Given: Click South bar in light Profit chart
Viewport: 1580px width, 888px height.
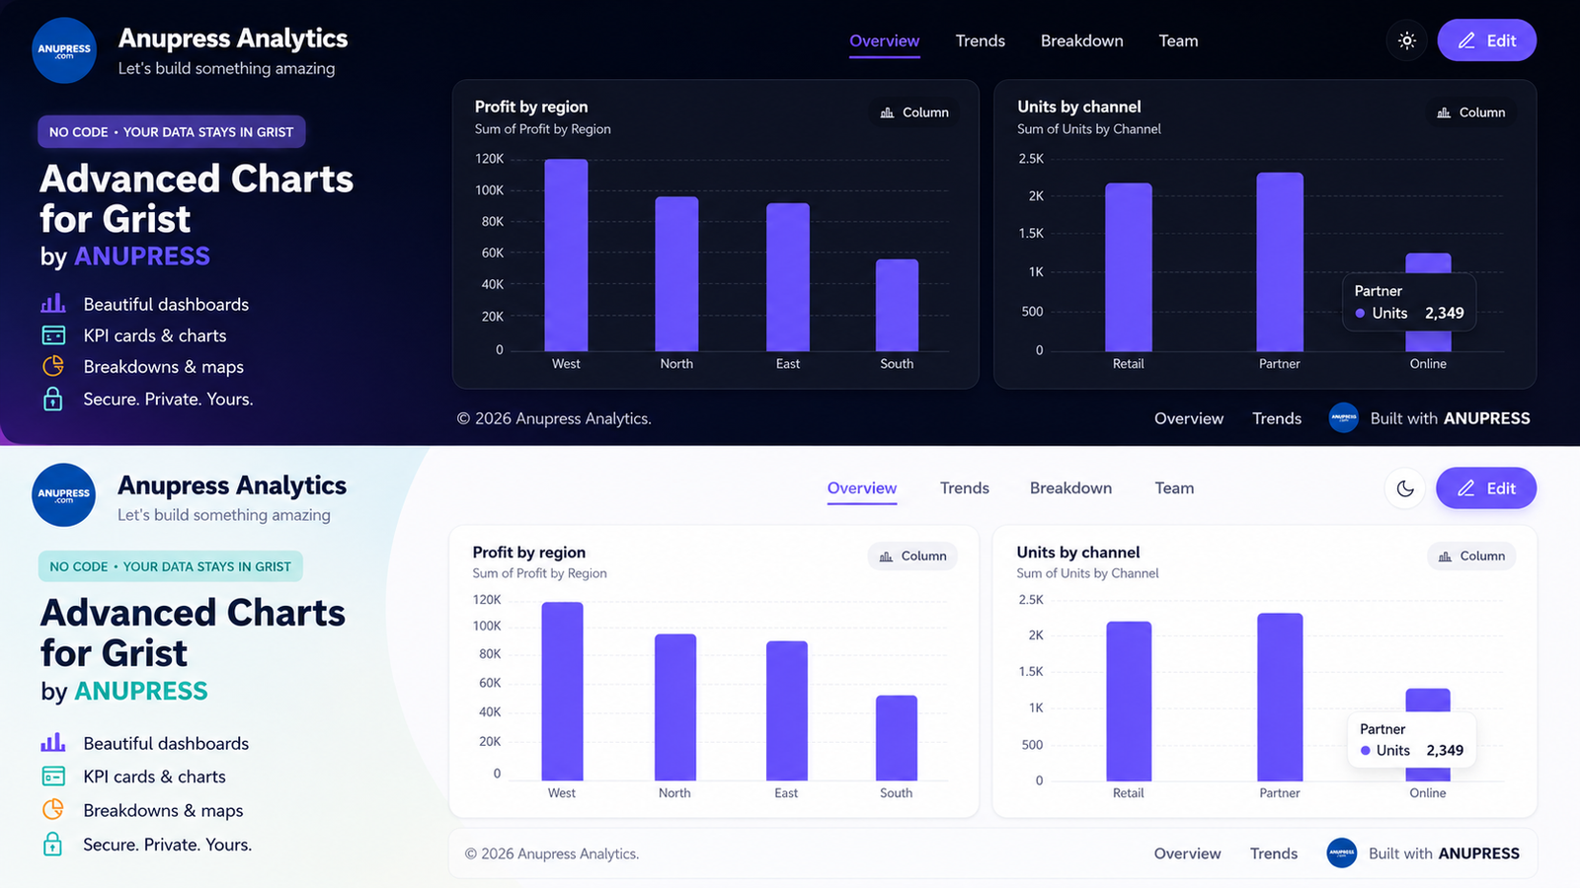Looking at the screenshot, I should pyautogui.click(x=897, y=738).
